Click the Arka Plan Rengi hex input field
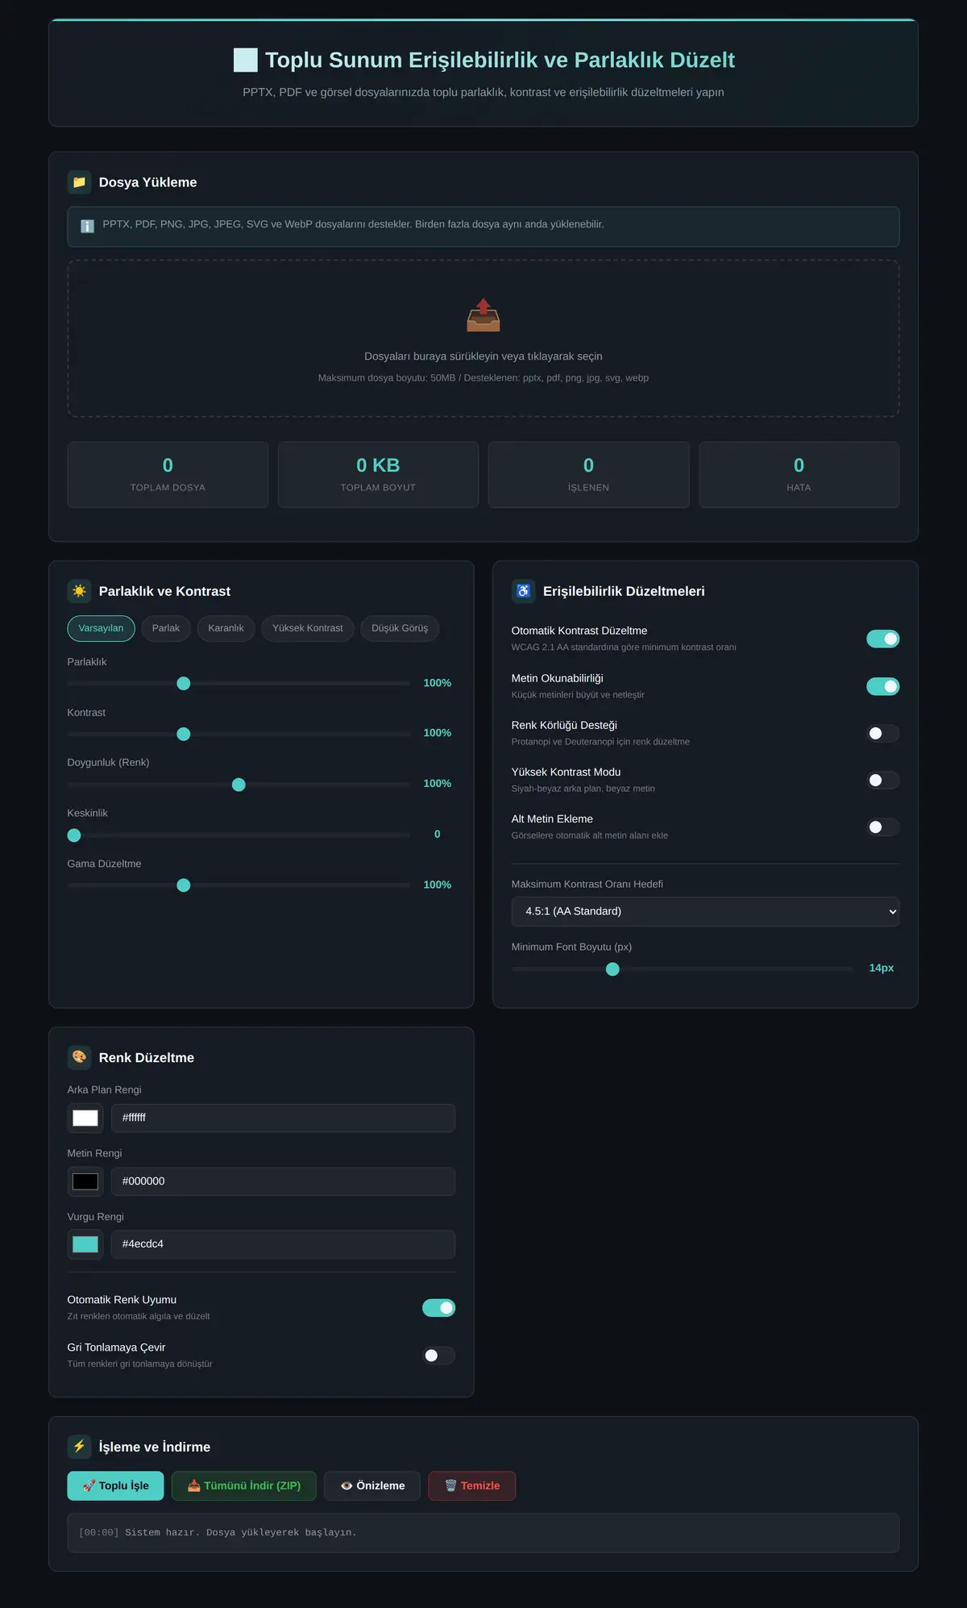 283,1118
